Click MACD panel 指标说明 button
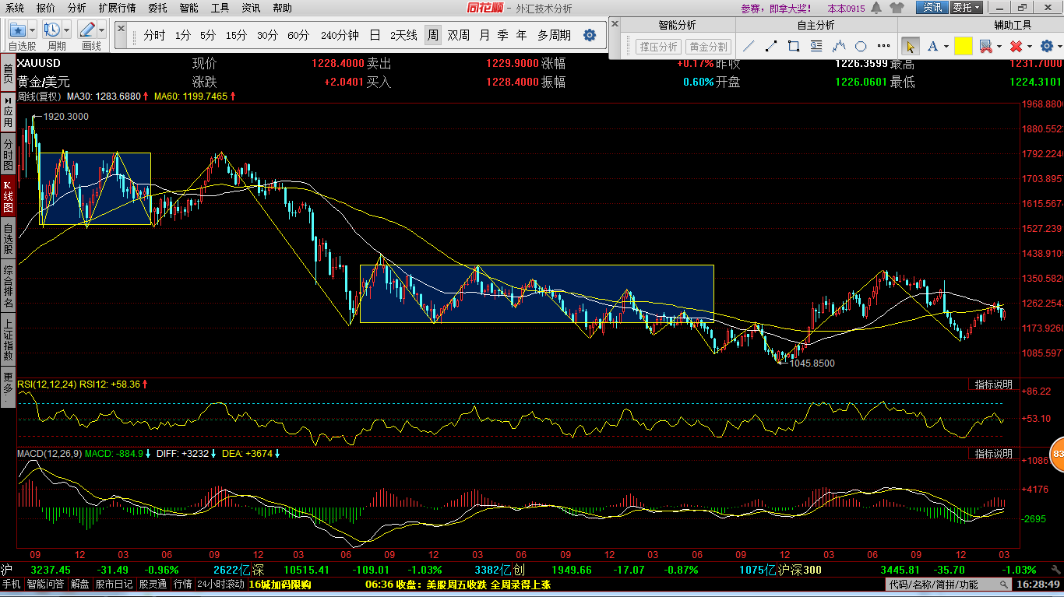 [993, 453]
